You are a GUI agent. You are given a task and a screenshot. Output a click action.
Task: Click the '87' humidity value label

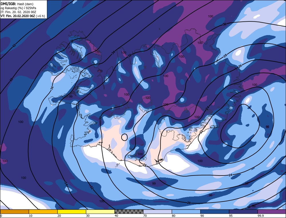click(247, 183)
